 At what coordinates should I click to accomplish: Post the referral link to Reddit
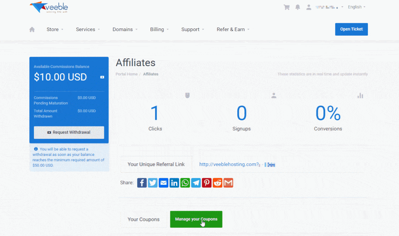coord(217,183)
